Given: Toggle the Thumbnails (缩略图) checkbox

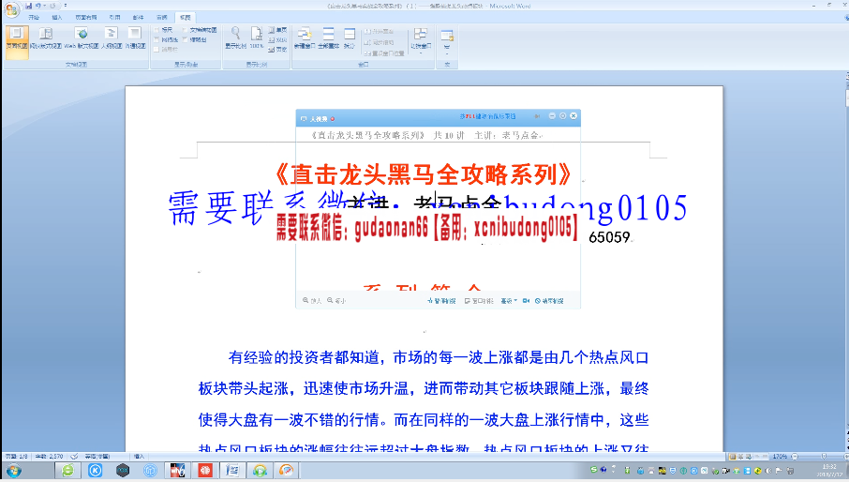Looking at the screenshot, I should click(x=195, y=39).
